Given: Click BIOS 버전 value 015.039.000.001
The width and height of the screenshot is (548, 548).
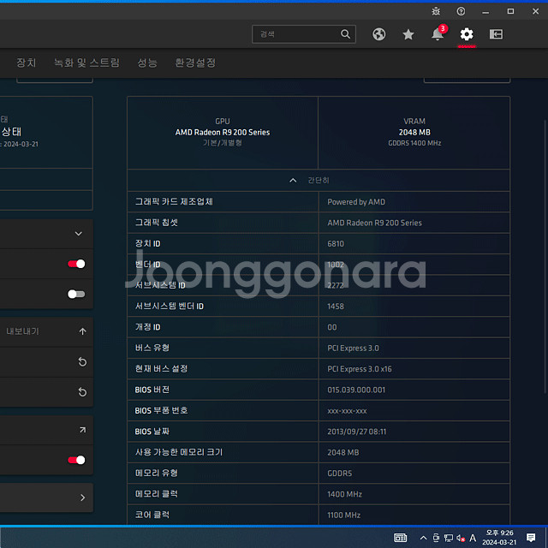Looking at the screenshot, I should (x=356, y=390).
